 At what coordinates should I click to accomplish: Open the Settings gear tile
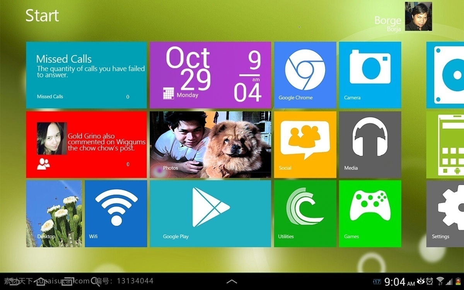[445, 213]
